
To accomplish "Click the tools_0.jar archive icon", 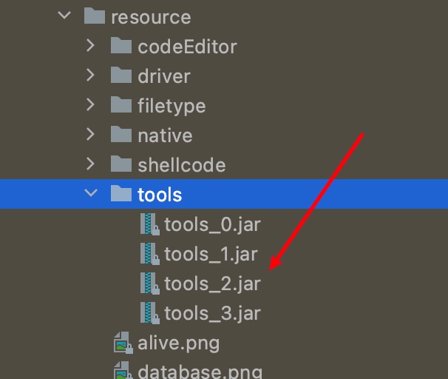I will 150,224.
